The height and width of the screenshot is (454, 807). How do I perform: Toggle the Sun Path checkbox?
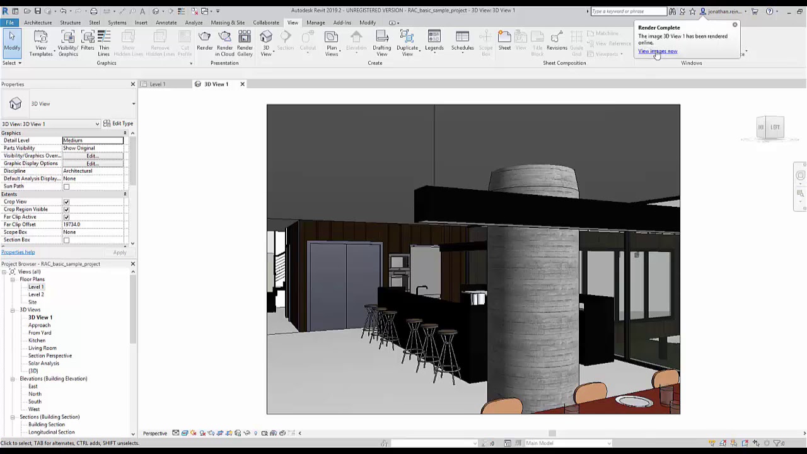pos(66,187)
